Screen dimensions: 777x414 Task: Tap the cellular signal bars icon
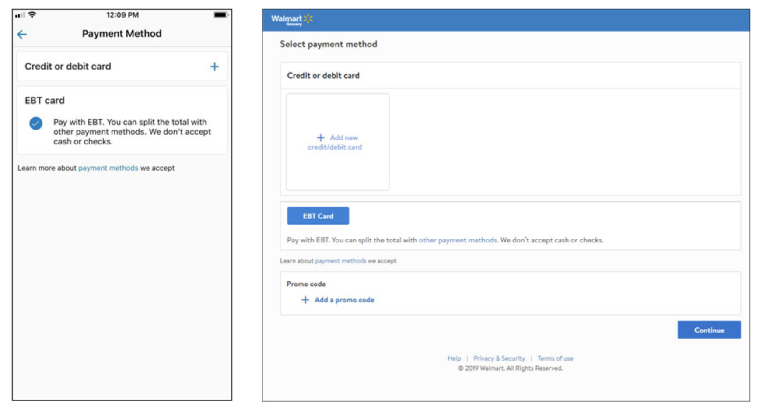(x=20, y=15)
